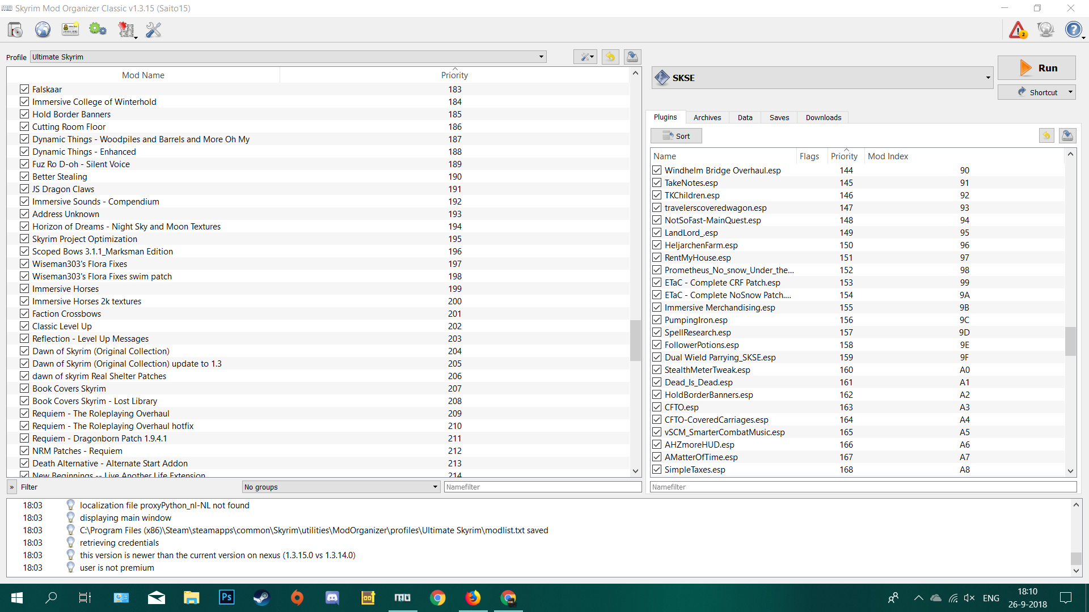
Task: Click the plugin list create backup icon
Action: tap(1067, 135)
